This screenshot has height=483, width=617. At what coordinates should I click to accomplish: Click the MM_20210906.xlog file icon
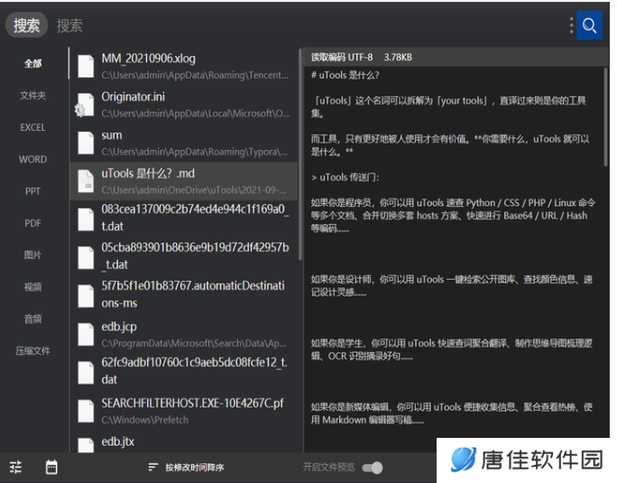click(x=86, y=66)
